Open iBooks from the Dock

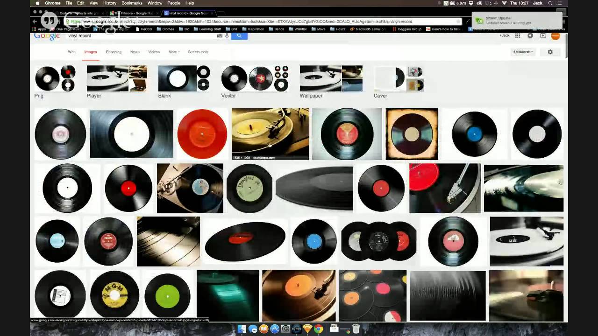pyautogui.click(x=263, y=329)
